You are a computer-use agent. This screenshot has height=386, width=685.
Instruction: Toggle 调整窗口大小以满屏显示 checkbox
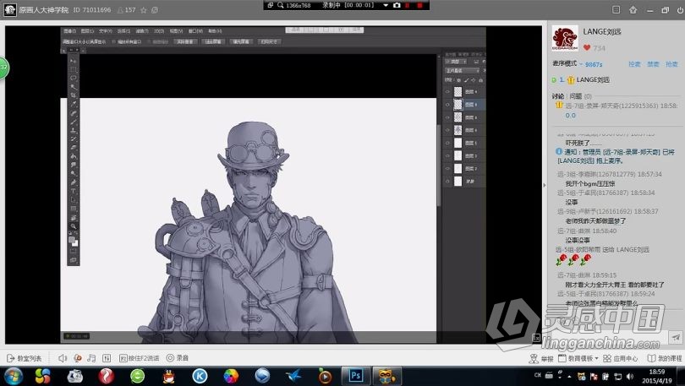coord(85,42)
